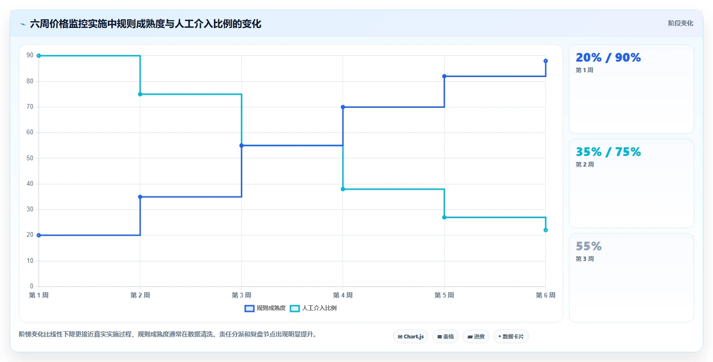Toggle the 规则成熟度 legend entry

click(265, 308)
